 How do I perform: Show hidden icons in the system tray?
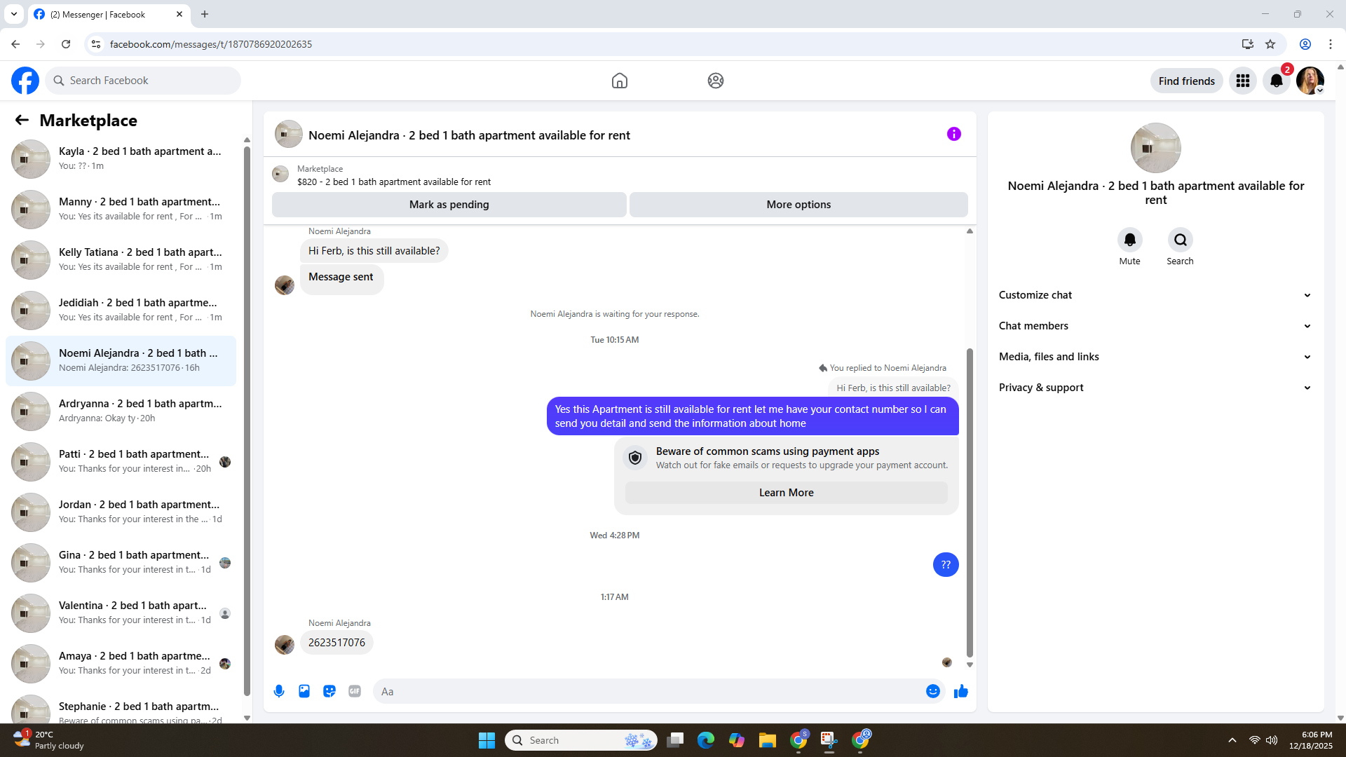1232,740
